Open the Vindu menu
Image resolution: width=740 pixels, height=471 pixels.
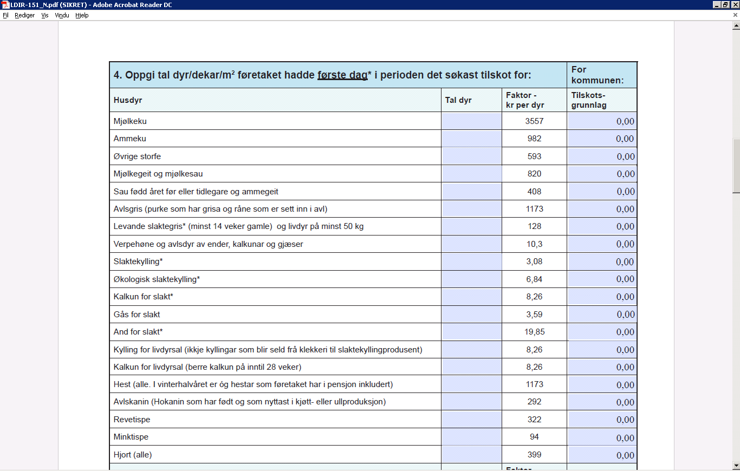pyautogui.click(x=62, y=15)
